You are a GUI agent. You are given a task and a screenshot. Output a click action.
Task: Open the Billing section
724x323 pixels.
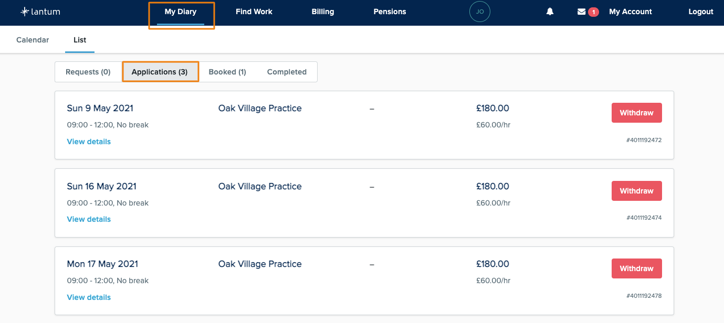[x=323, y=12]
